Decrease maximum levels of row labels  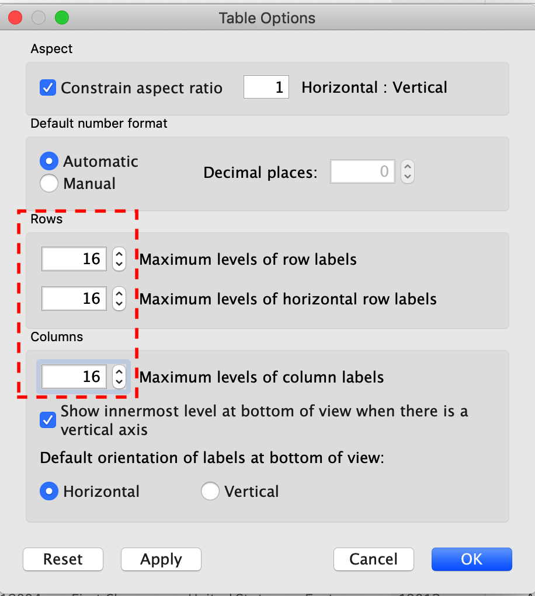pos(119,264)
